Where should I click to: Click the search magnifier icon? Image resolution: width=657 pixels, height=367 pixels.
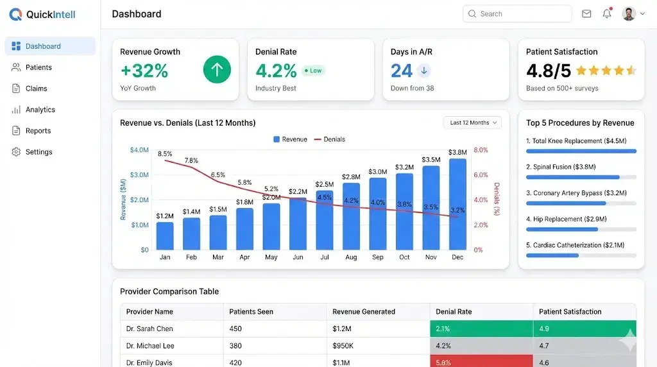(x=472, y=14)
